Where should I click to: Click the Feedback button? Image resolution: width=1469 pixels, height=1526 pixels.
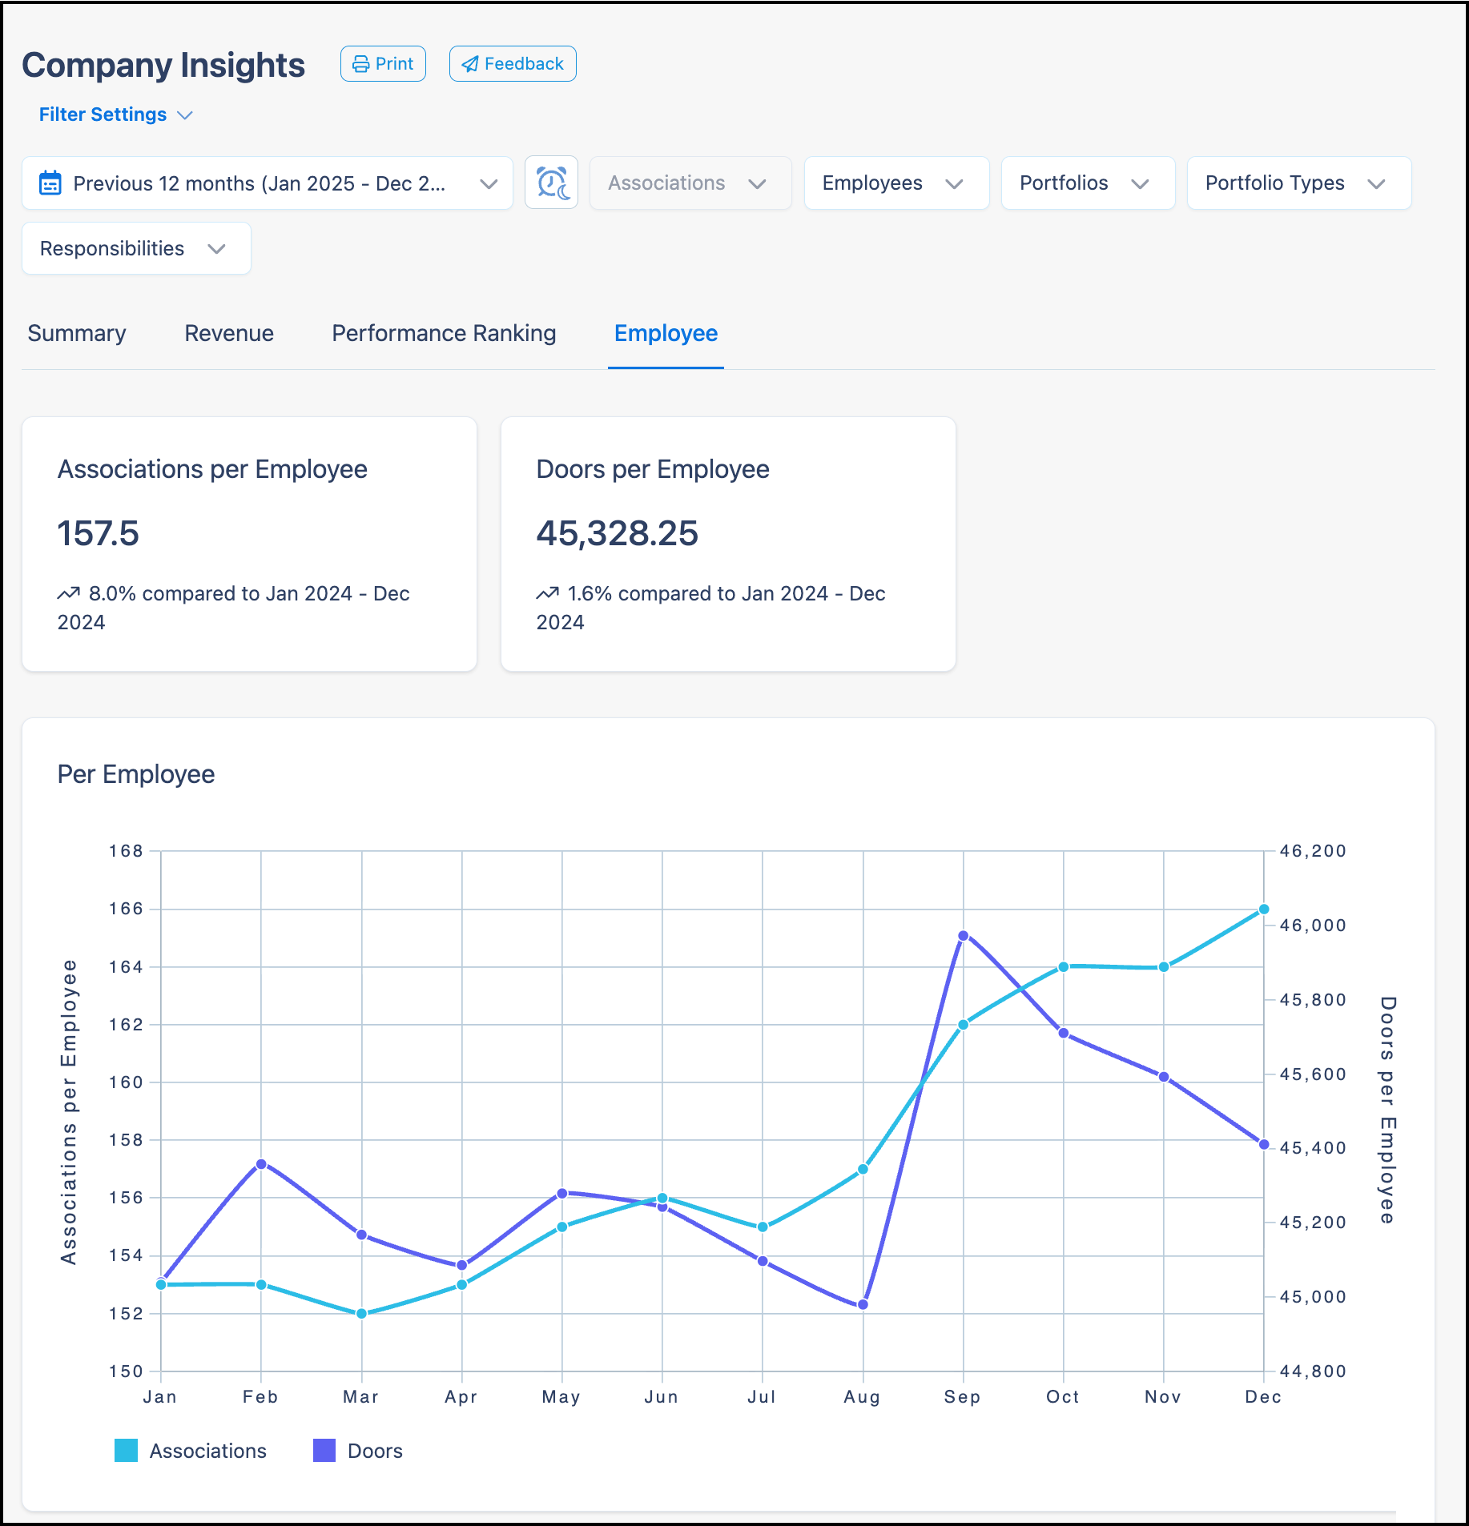click(512, 63)
